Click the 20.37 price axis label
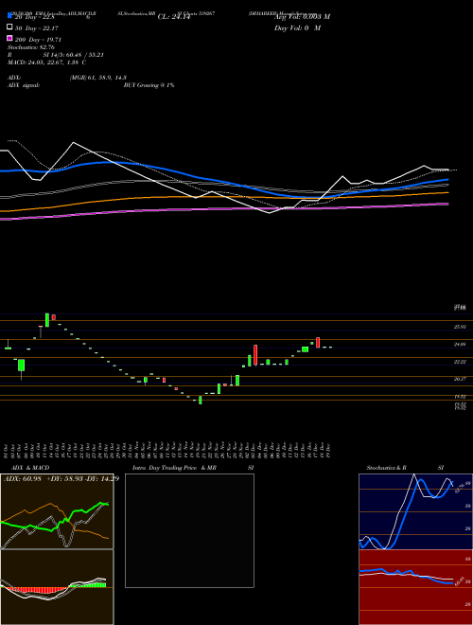Viewport: 473px width, 625px height. coord(460,379)
